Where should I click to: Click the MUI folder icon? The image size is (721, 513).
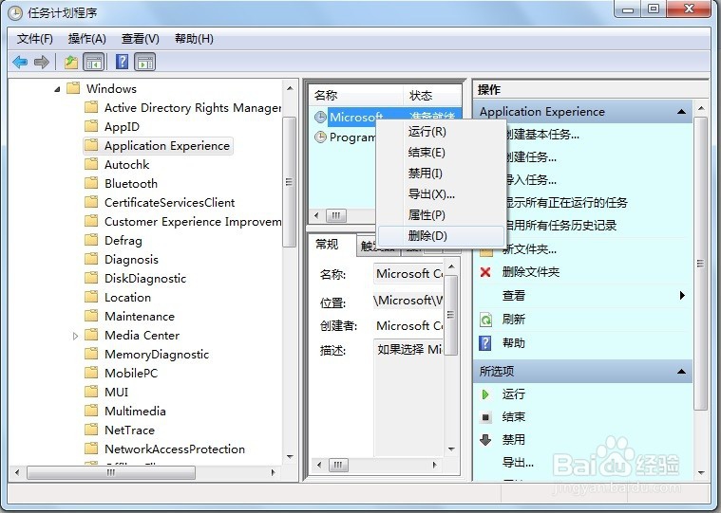pos(91,392)
